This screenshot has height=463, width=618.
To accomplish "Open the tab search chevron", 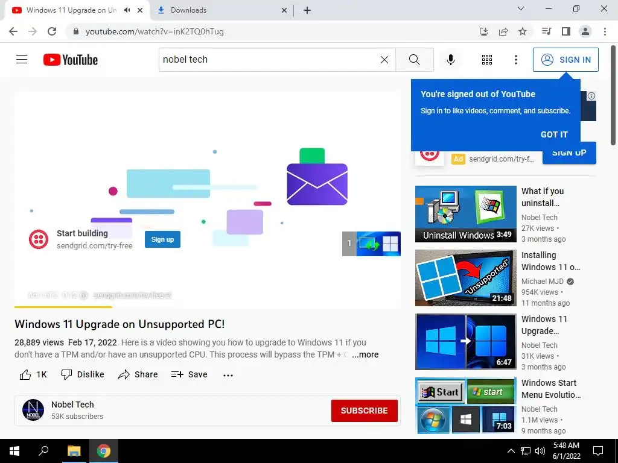I will pos(521,8).
